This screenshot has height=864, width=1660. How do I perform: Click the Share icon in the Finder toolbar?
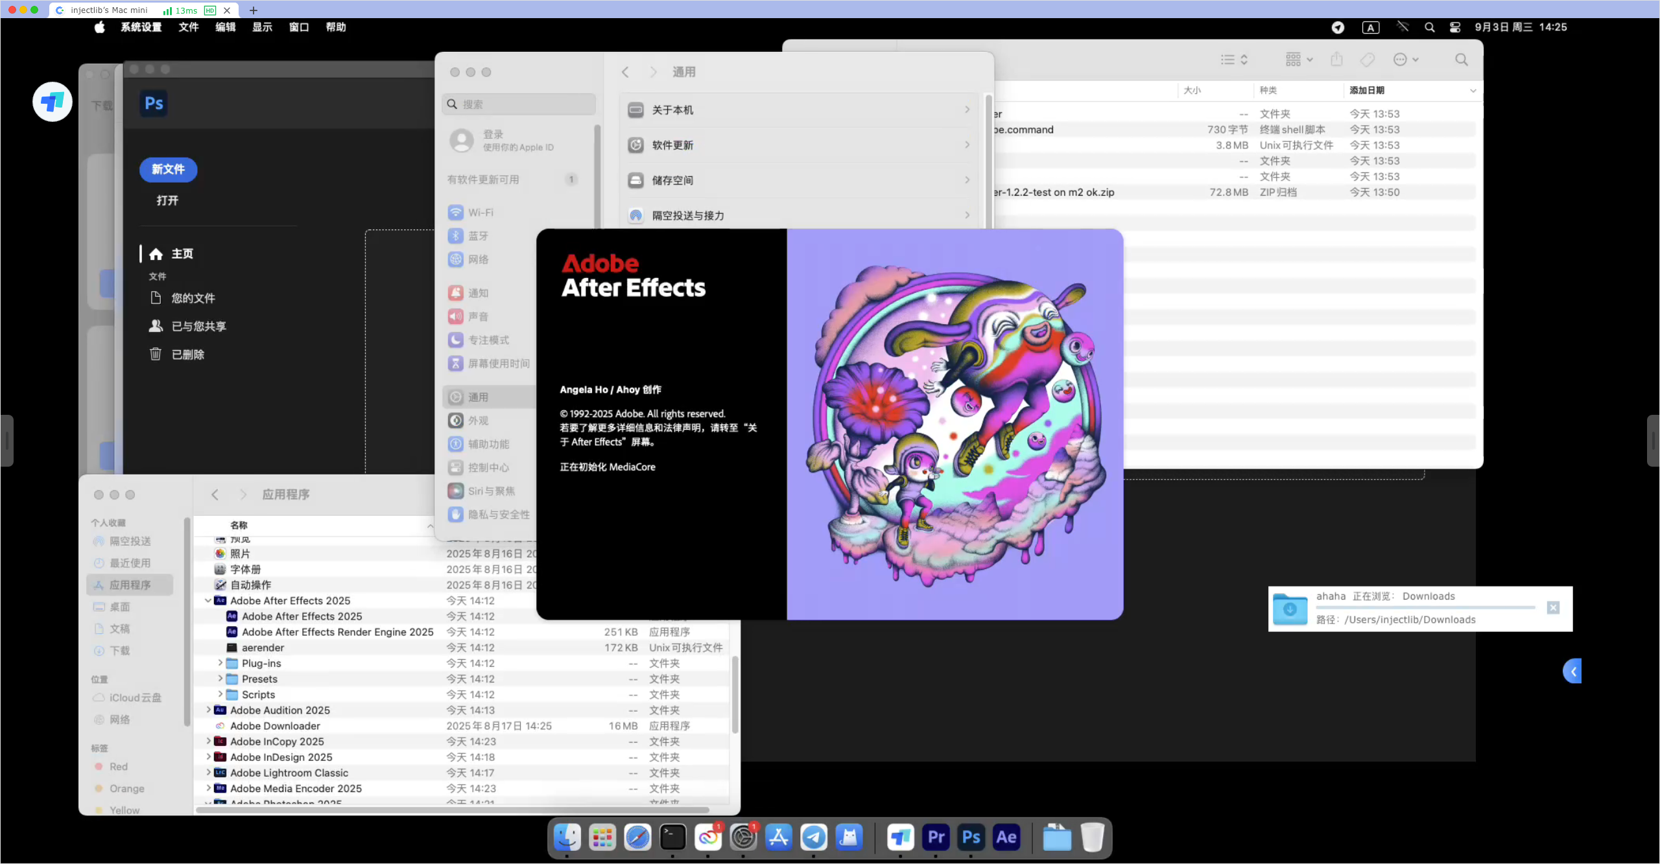[x=1336, y=59]
